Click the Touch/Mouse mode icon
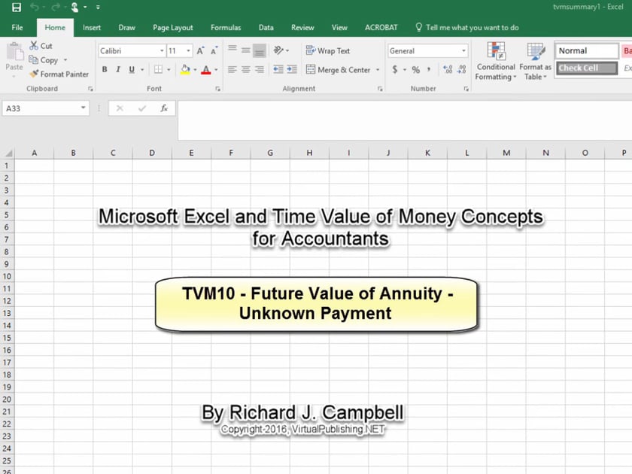The height and width of the screenshot is (474, 632). point(74,7)
